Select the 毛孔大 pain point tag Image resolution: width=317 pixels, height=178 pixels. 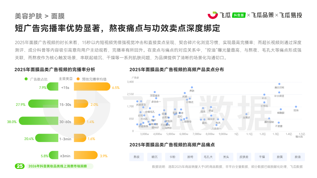[208, 157]
